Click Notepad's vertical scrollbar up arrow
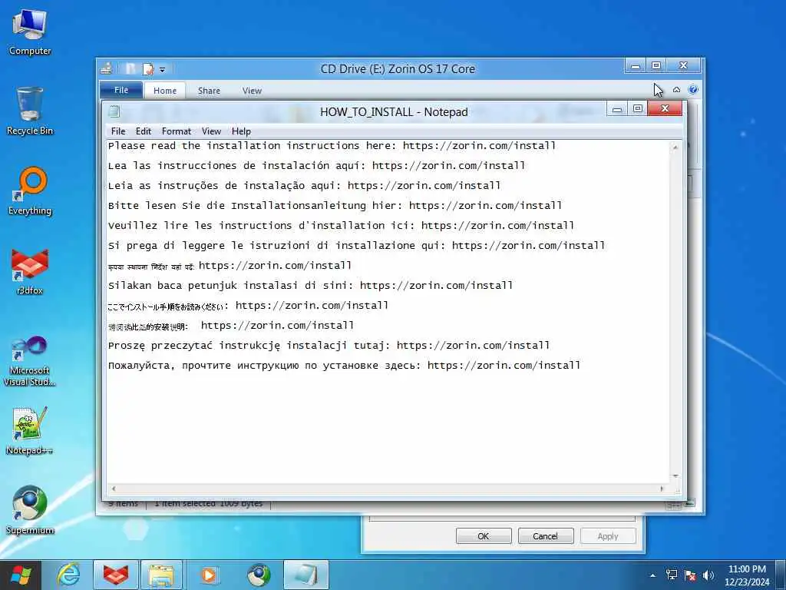The width and height of the screenshot is (786, 590). [675, 147]
